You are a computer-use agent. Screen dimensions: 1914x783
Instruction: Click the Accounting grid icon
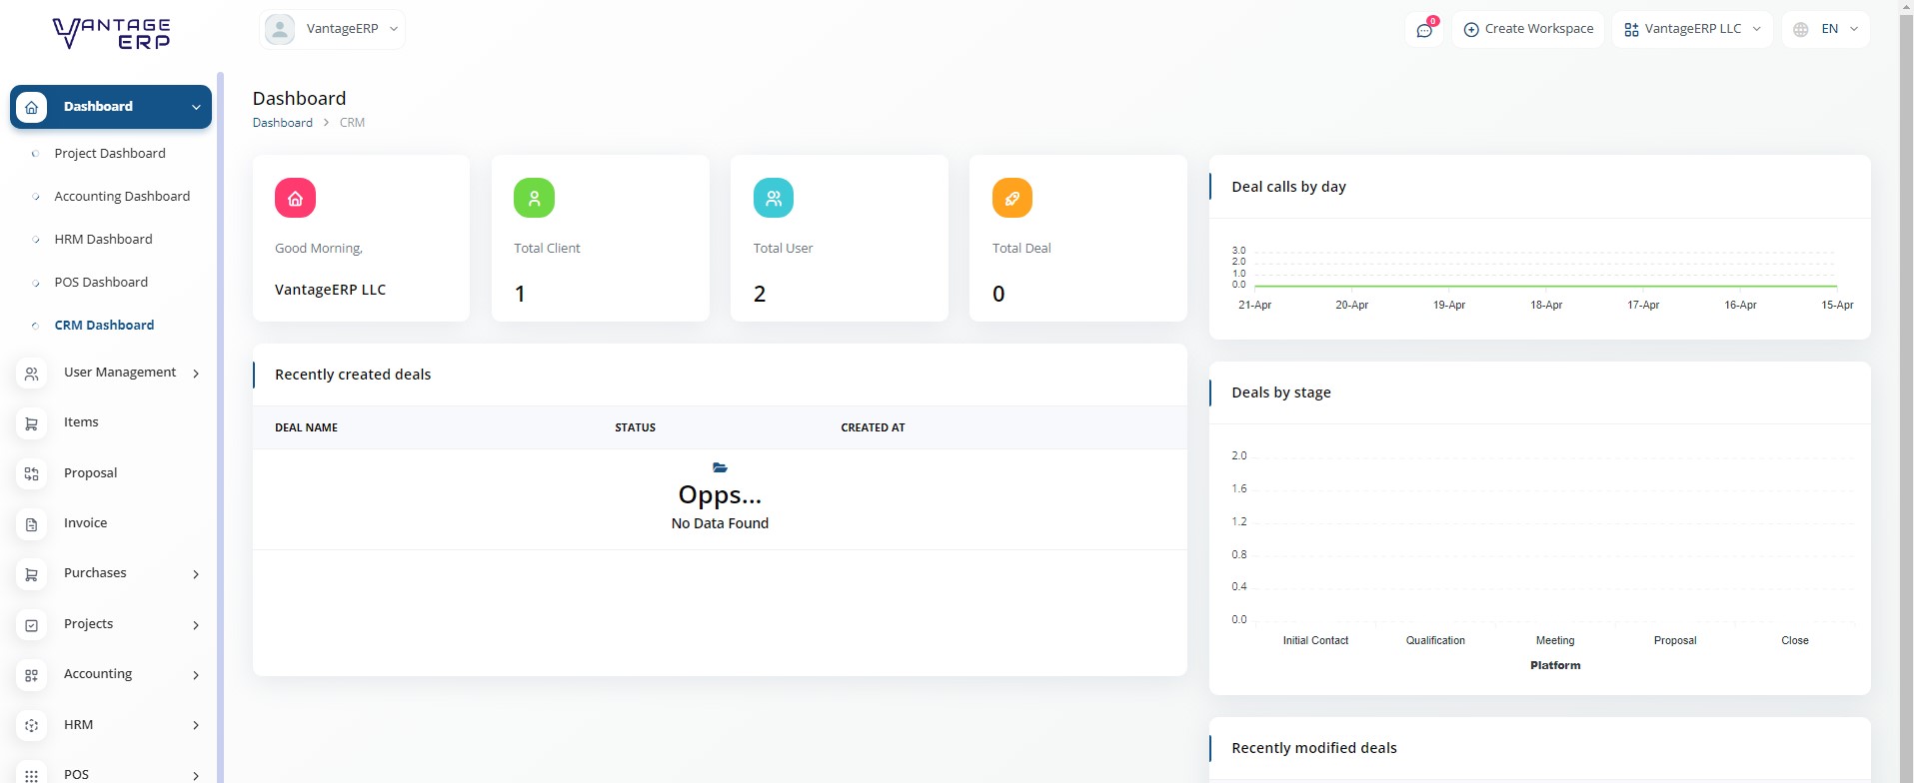point(32,675)
